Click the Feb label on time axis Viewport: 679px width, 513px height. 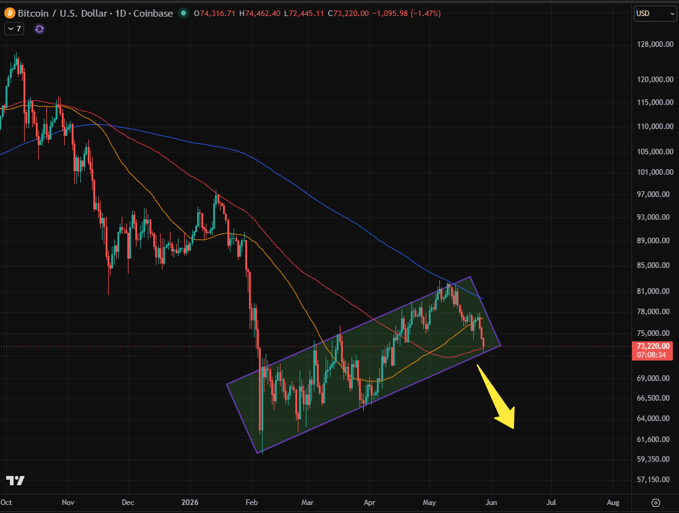click(x=251, y=502)
